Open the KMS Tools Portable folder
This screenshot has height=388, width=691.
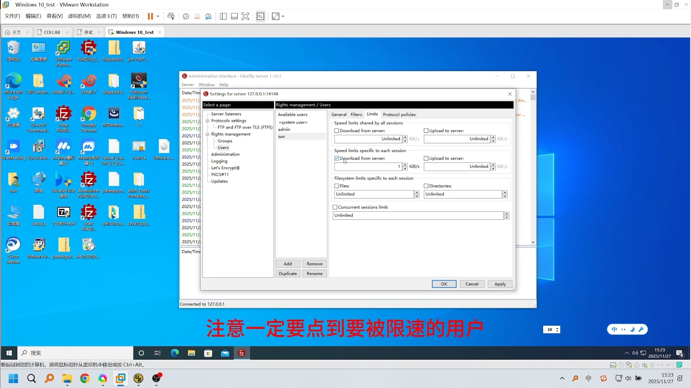click(x=139, y=185)
